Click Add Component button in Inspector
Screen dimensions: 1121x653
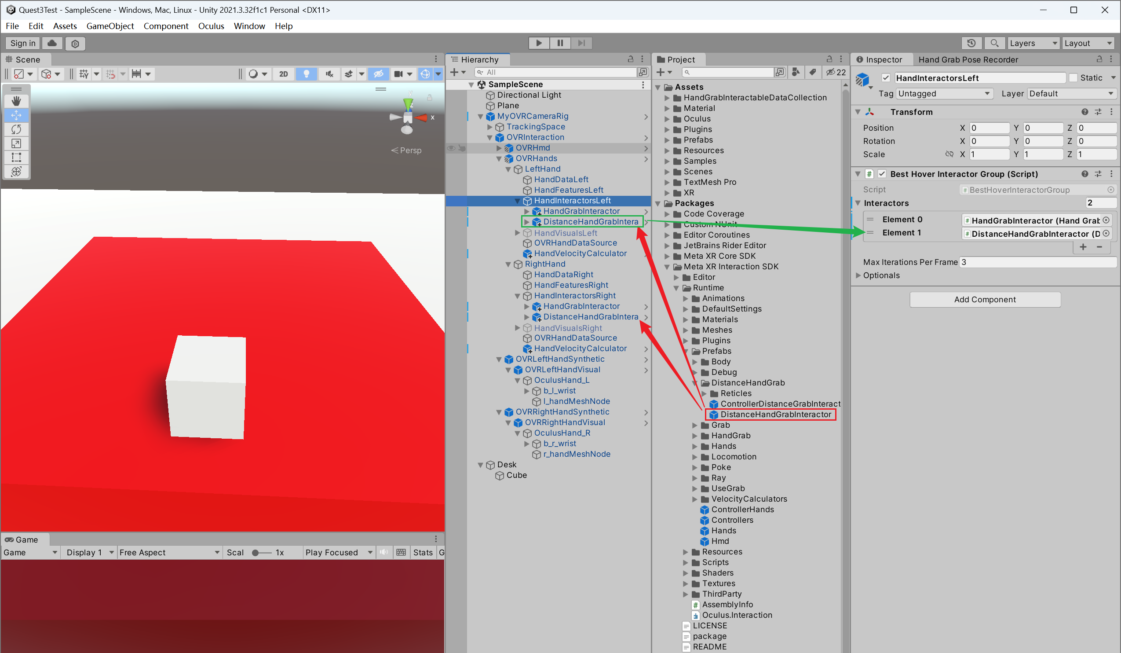[x=984, y=299]
